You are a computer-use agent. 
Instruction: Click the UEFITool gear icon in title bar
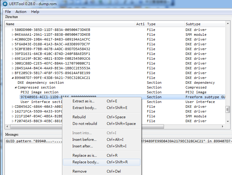point(5,4)
